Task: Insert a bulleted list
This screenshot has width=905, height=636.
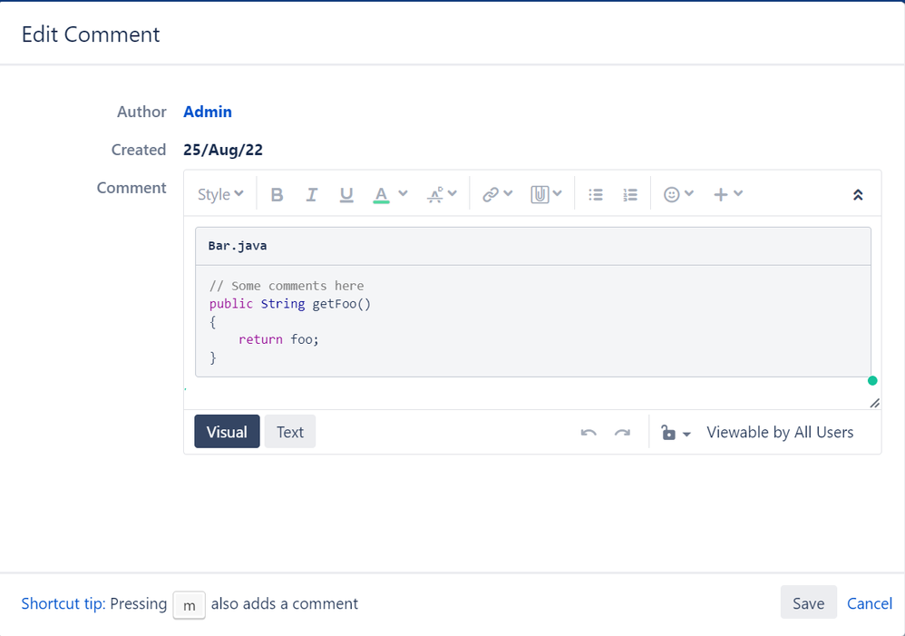Action: pyautogui.click(x=596, y=195)
